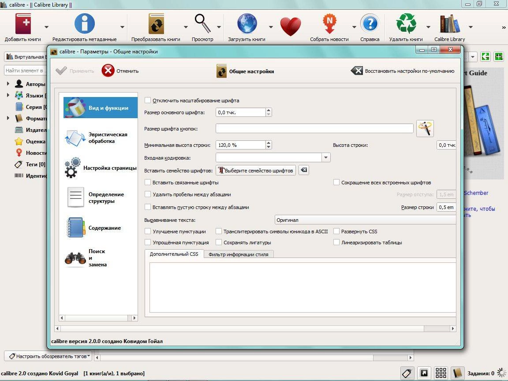The width and height of the screenshot is (508, 381).
Task: Click Найти элемент search field
Action: [26, 70]
